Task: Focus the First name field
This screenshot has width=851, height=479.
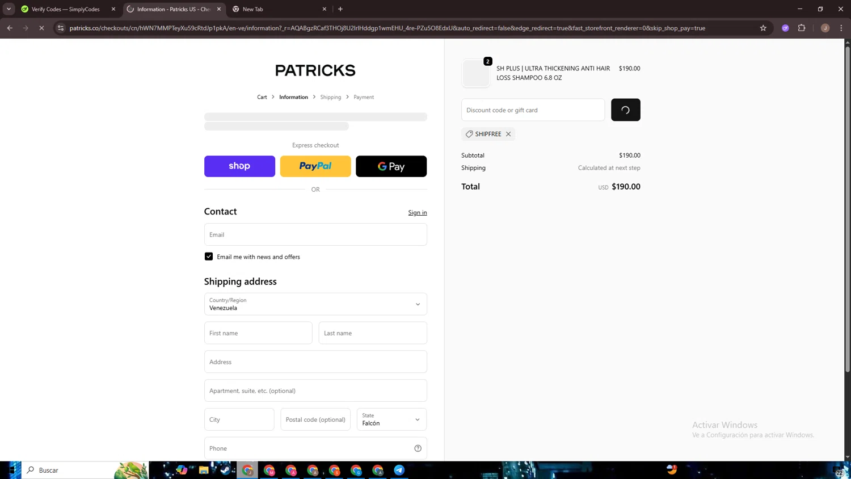Action: click(258, 333)
